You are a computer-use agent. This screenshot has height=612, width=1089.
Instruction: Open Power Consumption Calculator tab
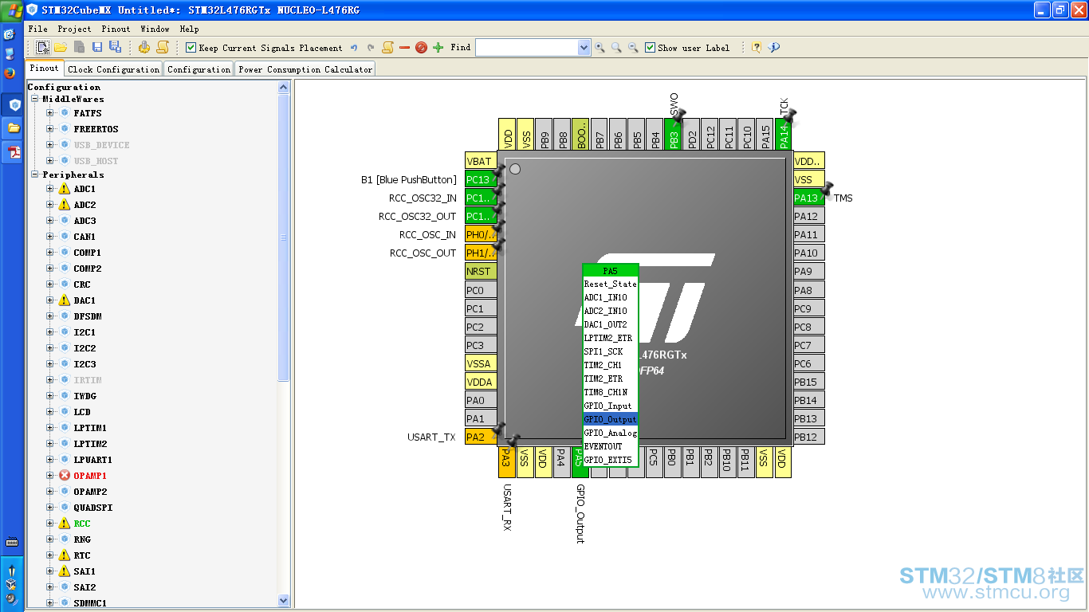coord(305,69)
